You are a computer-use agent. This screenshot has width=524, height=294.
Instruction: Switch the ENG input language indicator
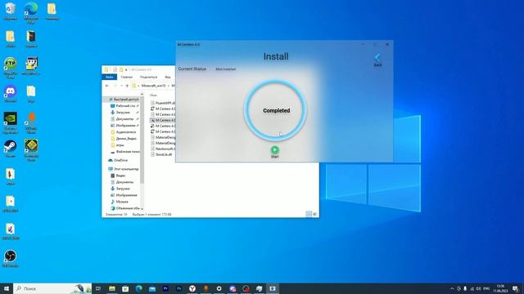click(x=486, y=288)
